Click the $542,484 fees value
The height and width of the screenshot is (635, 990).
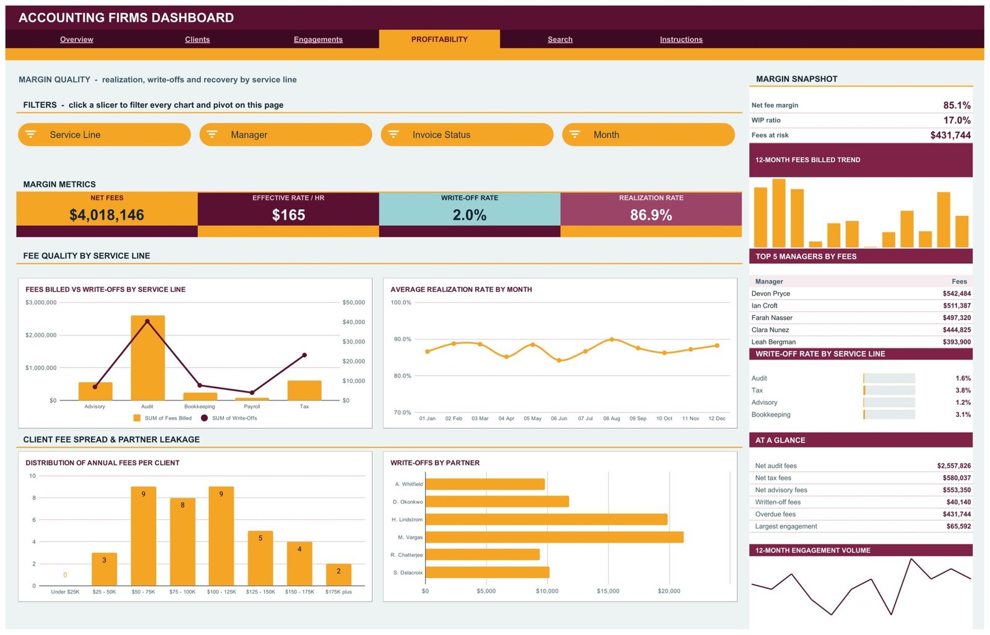coord(957,293)
